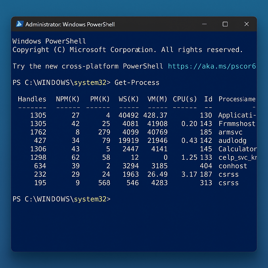Click the VM(M) value '428.37'
The image size is (268, 268).
pos(155,115)
